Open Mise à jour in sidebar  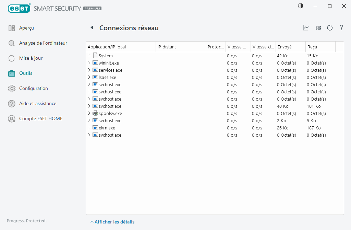coord(31,58)
